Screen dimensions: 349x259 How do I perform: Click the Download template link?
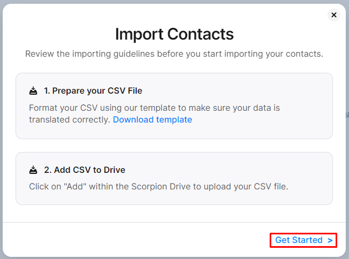(152, 120)
